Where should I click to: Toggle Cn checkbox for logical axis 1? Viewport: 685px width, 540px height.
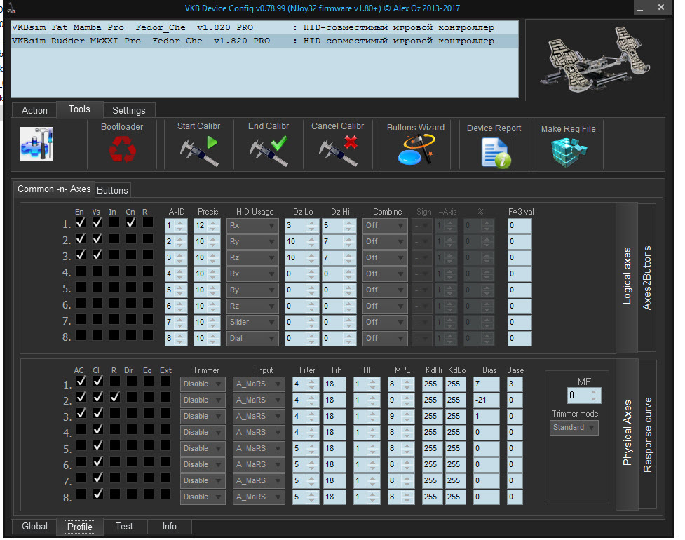pyautogui.click(x=131, y=222)
